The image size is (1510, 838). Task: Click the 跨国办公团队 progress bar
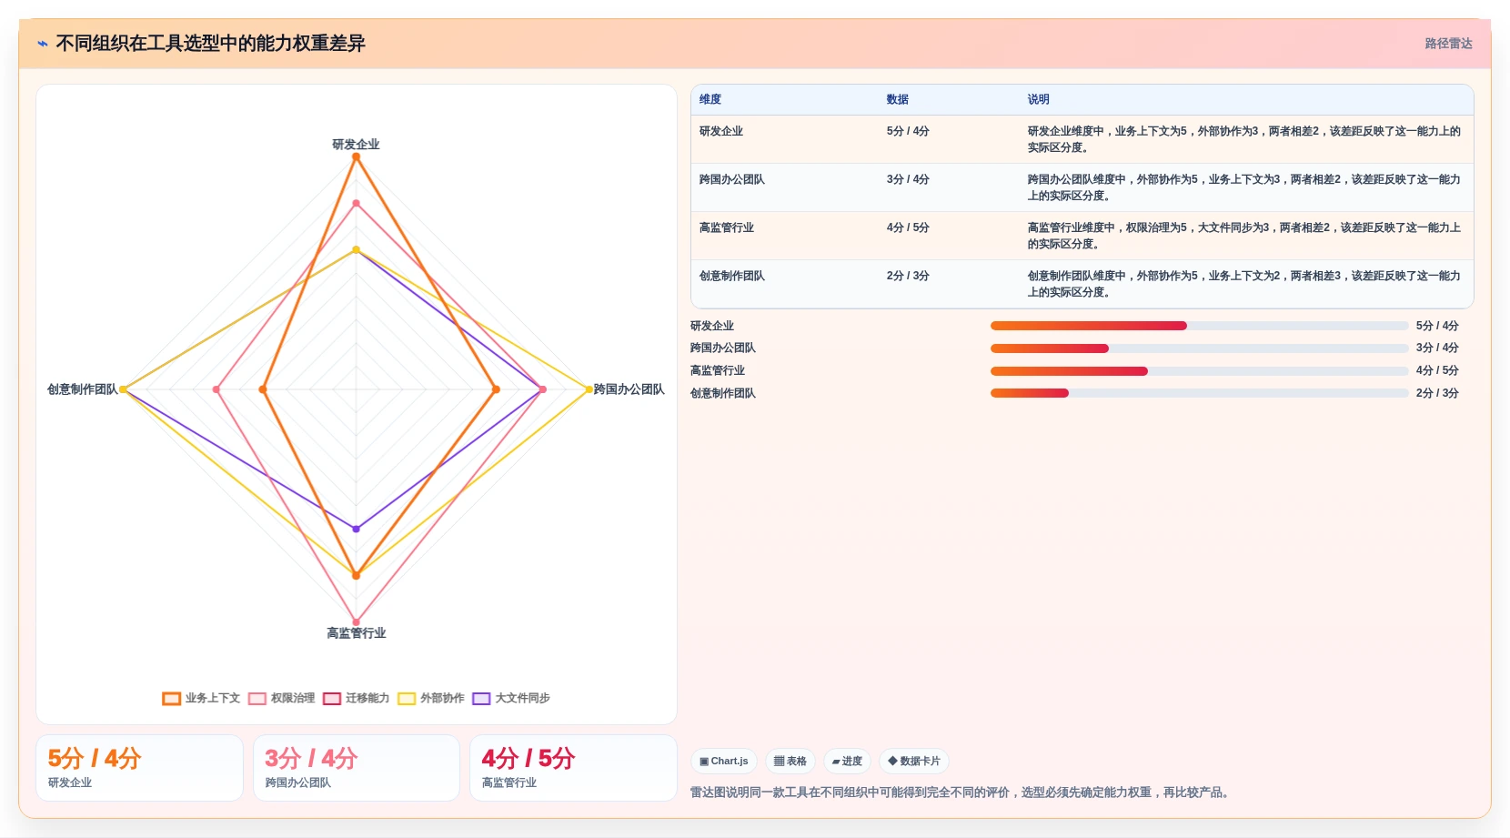[1199, 348]
